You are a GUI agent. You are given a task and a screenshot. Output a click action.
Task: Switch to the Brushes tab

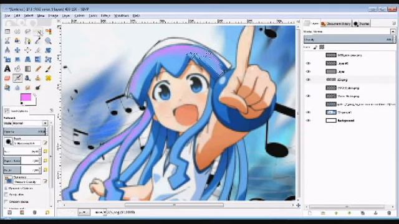362,24
